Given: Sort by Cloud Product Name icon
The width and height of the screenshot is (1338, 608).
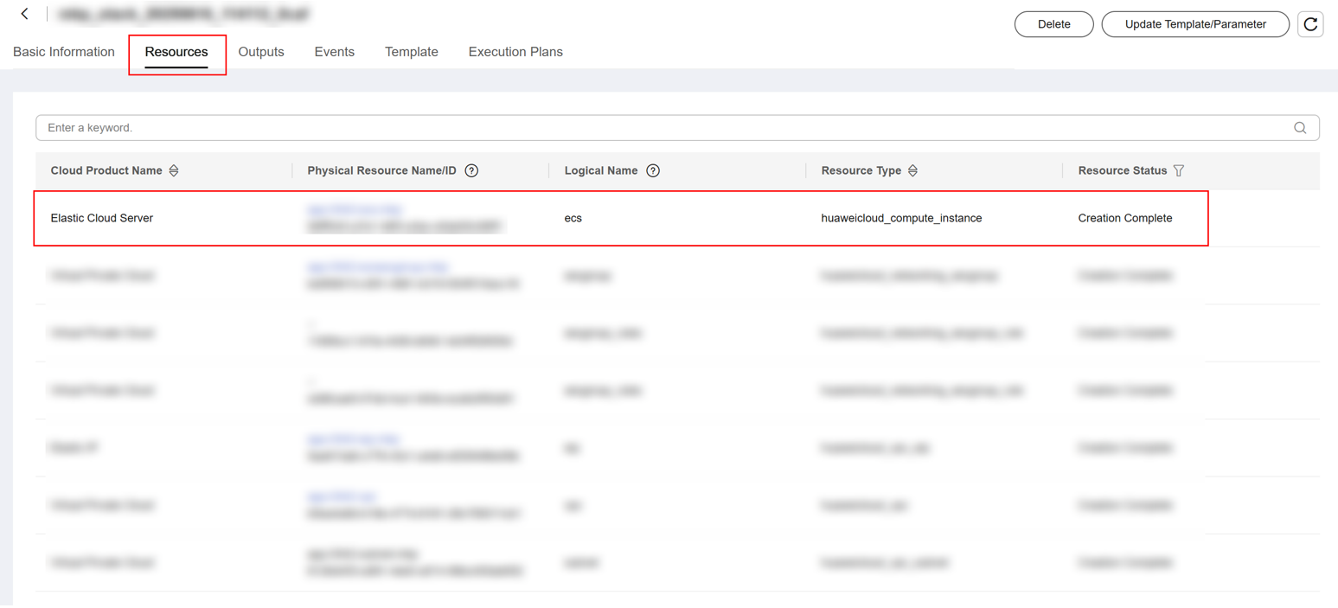Looking at the screenshot, I should [174, 171].
